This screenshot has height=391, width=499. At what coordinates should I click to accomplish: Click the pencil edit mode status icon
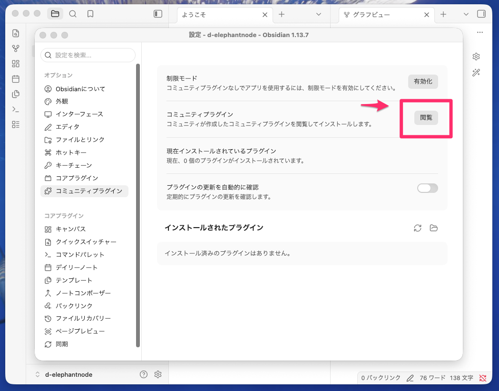point(410,378)
